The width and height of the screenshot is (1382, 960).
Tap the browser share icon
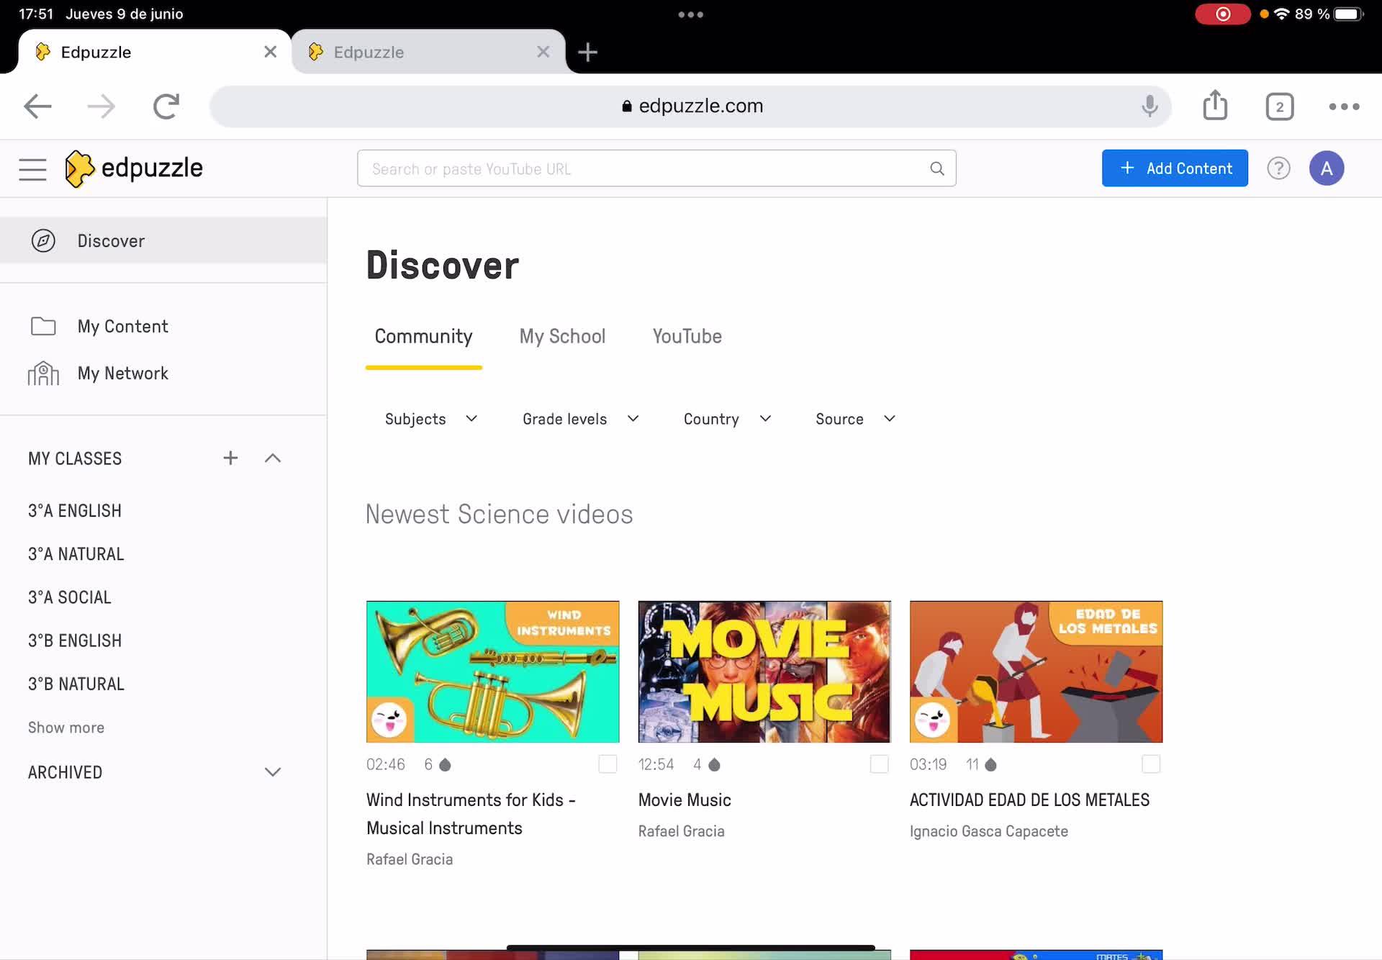pos(1215,106)
